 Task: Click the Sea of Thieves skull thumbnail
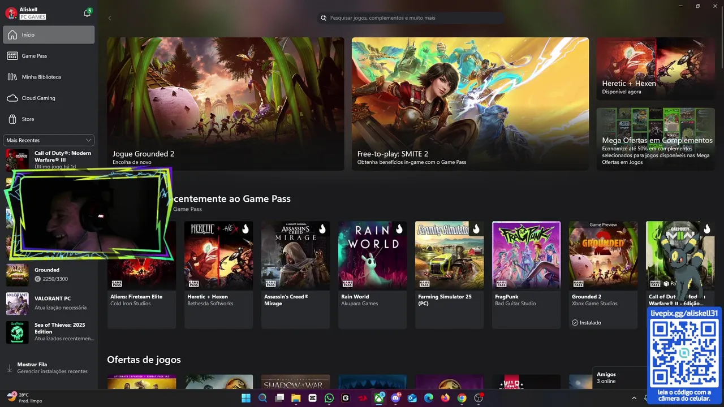(x=17, y=332)
